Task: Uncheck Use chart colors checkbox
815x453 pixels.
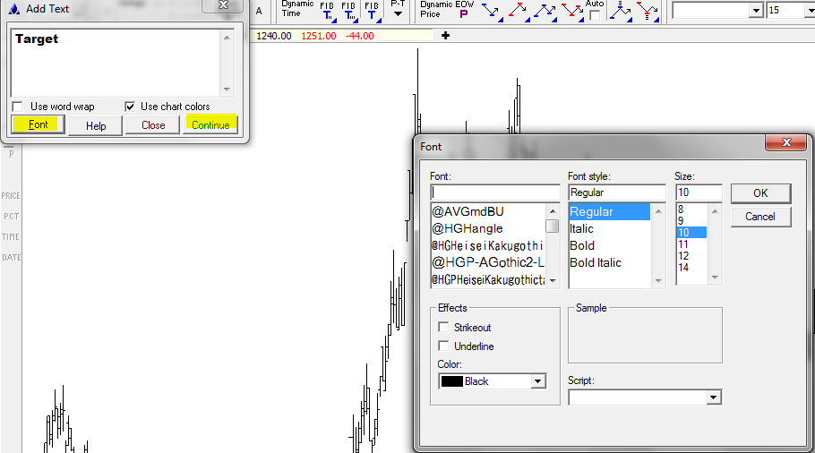Action: coord(130,107)
